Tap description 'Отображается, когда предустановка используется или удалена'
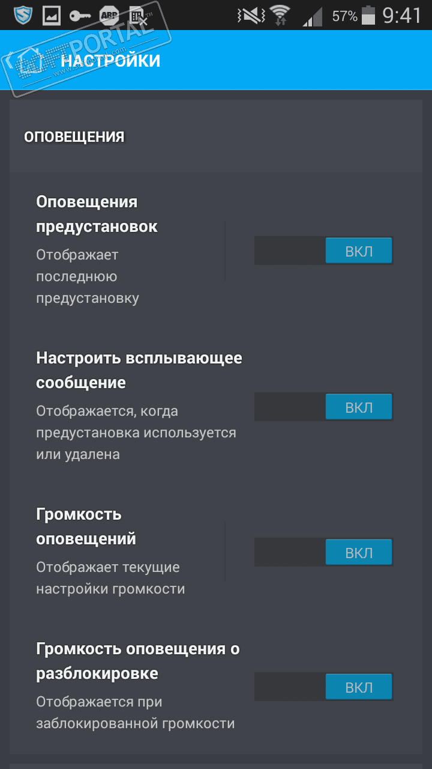 (x=136, y=433)
